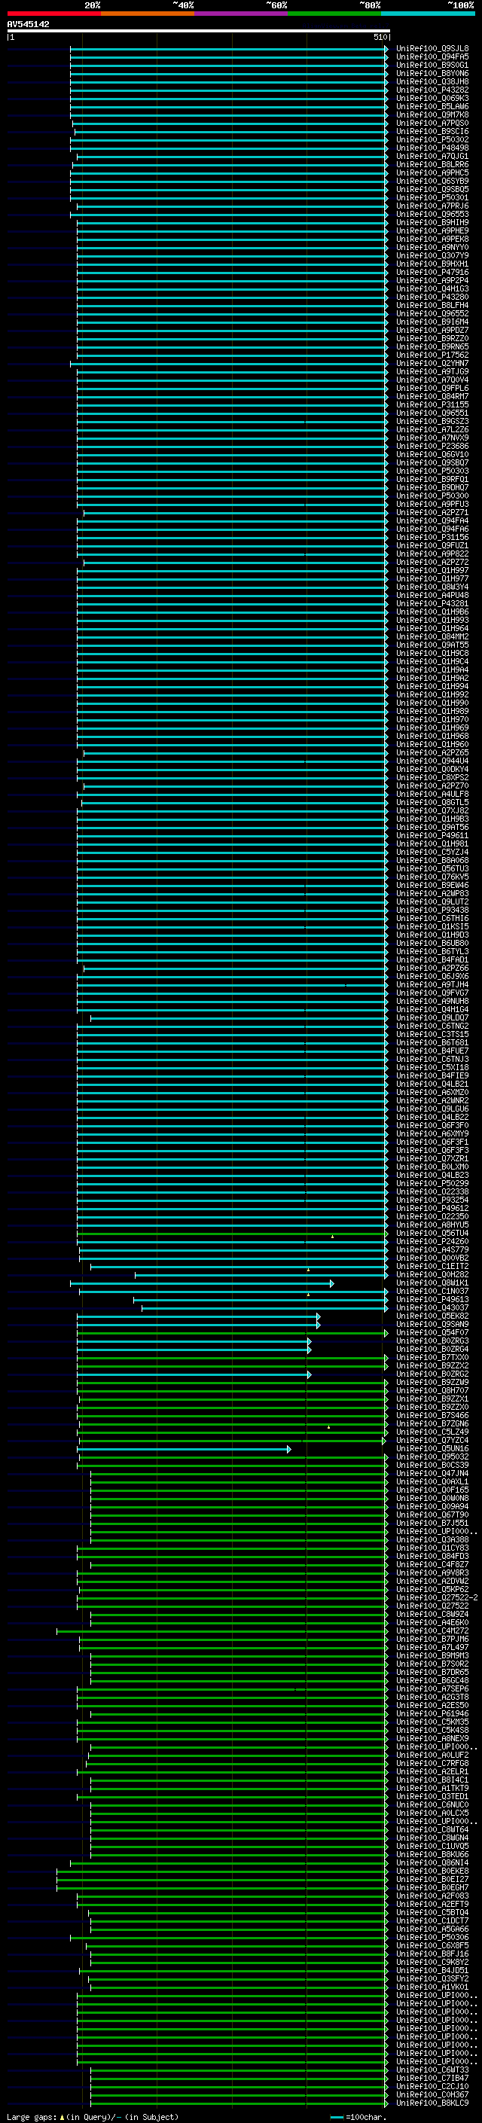This screenshot has height=2123, width=482.
Task: Select hit label UniRef100_P17562
Action: [x=432, y=355]
